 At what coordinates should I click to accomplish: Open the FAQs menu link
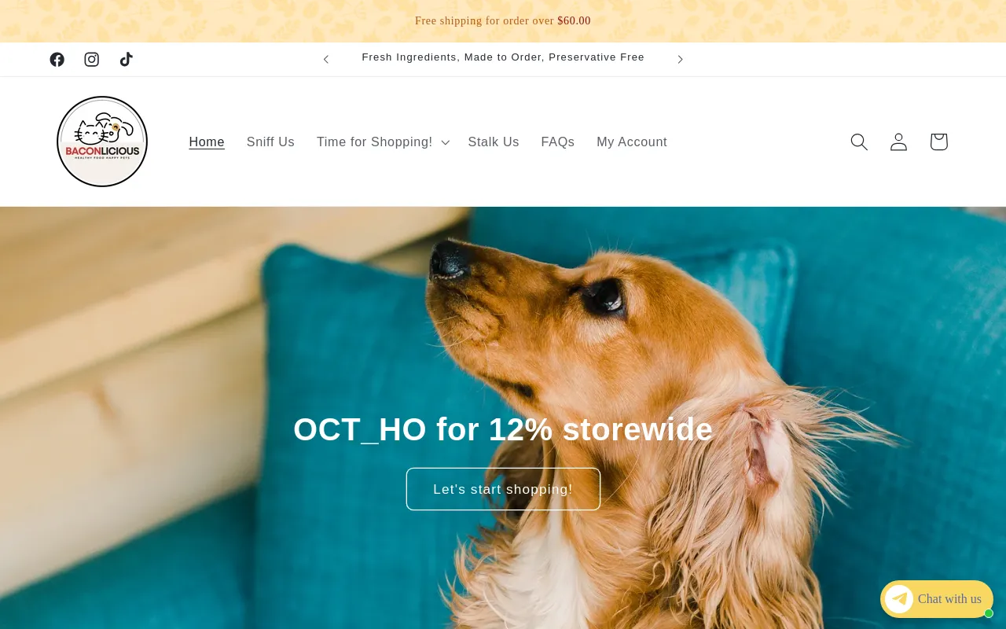[x=558, y=142]
